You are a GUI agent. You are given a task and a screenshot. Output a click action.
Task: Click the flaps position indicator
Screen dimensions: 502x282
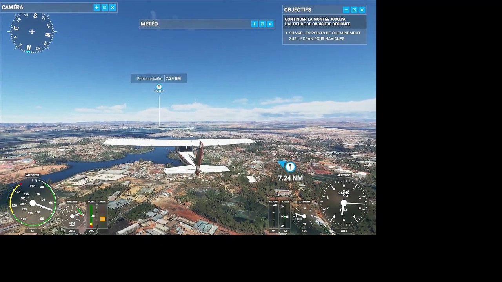point(274,216)
